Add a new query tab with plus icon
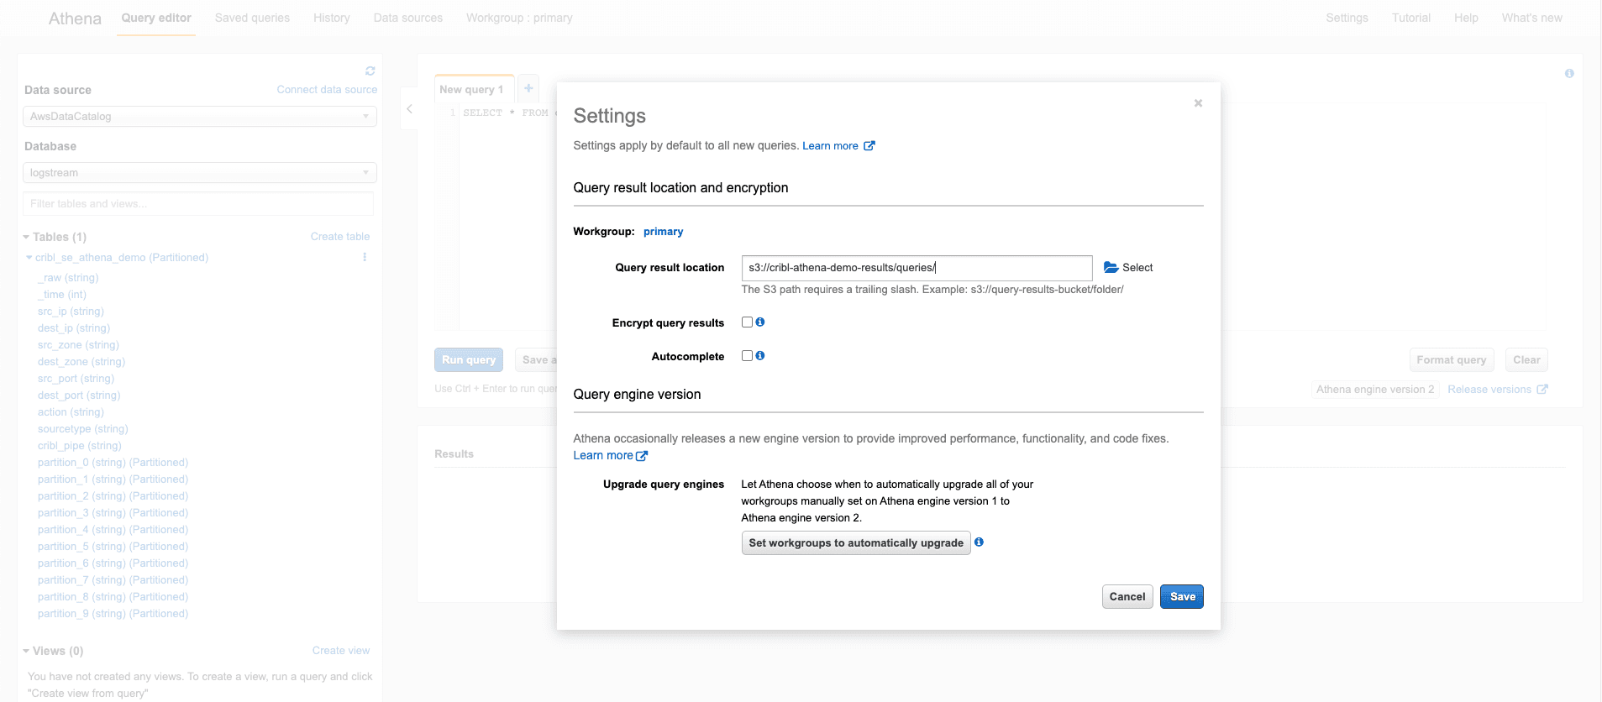Screen dimensions: 1602x702 (x=528, y=88)
